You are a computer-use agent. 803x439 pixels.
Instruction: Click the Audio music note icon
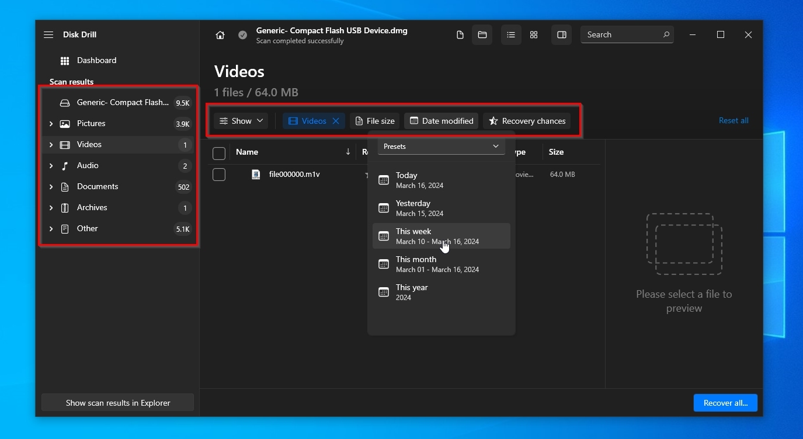(65, 166)
